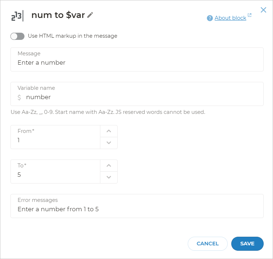Decrement the To value using down chevron
Screen dimensions: 273x259
tap(109, 177)
